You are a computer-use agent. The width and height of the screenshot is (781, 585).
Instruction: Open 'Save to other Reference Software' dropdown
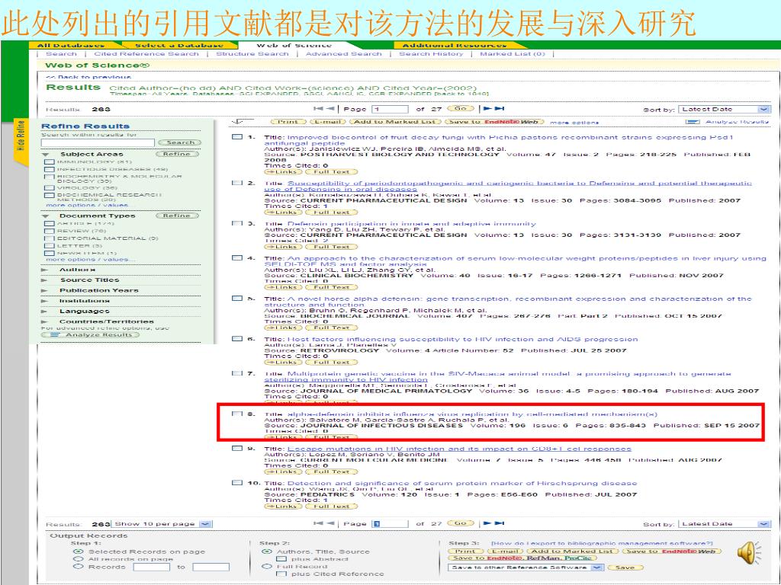point(526,567)
